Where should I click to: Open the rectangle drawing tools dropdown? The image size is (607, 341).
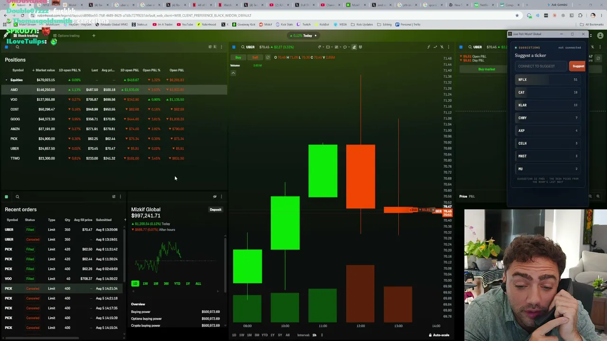[x=329, y=47]
